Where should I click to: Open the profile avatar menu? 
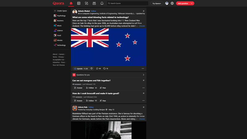167,3
